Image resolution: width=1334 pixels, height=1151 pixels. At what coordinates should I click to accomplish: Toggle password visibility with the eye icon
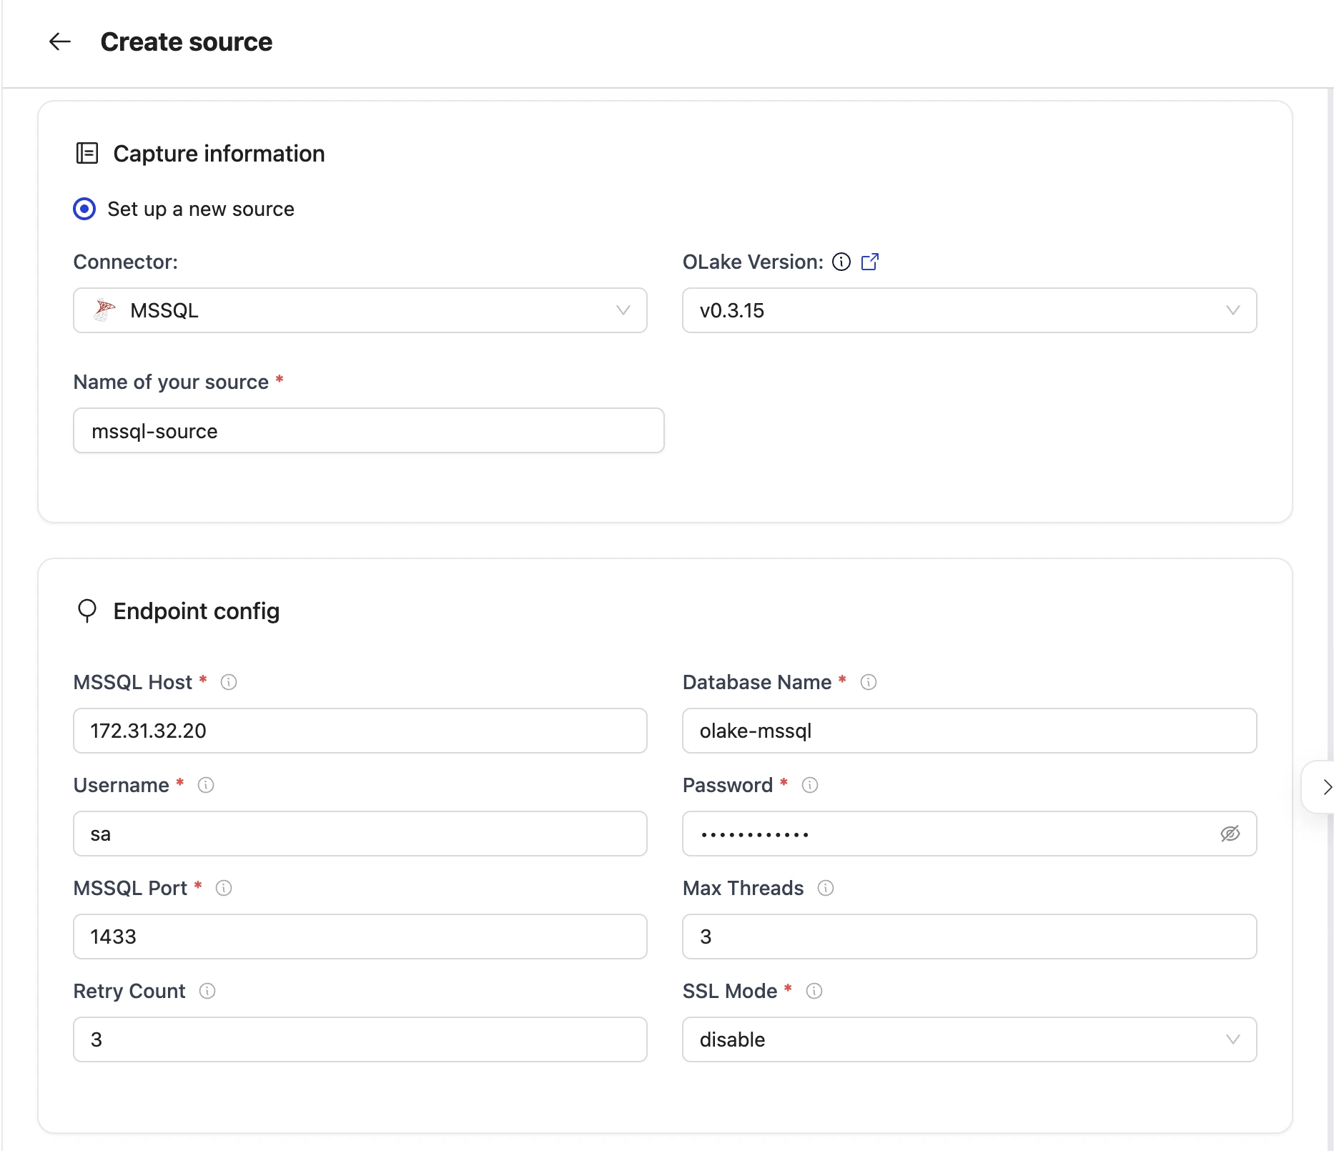pos(1230,834)
